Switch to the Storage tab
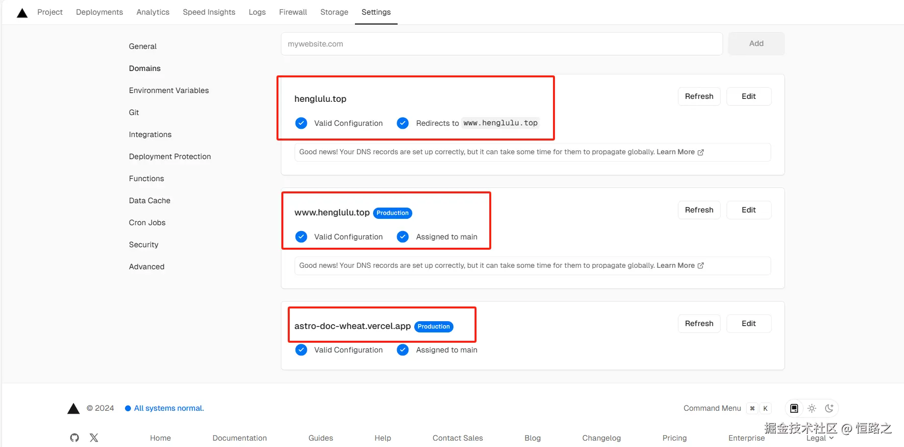Viewport: 904px width, 447px height. (334, 12)
